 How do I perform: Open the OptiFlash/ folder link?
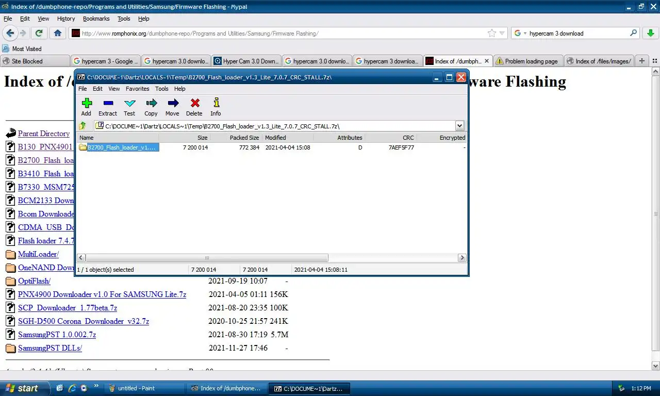point(34,281)
